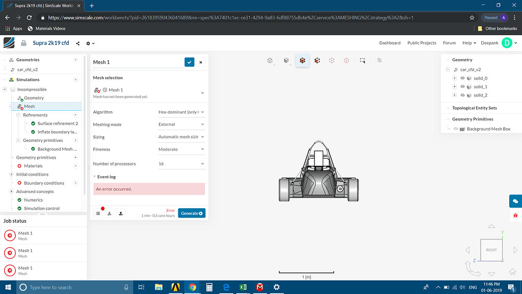Click the download mesh log icon
Screen dimensions: 522x294
[109, 213]
